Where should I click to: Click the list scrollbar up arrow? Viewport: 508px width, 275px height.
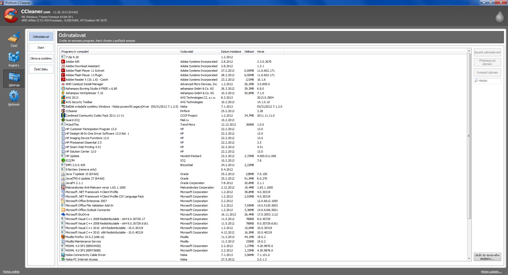pyautogui.click(x=469, y=51)
